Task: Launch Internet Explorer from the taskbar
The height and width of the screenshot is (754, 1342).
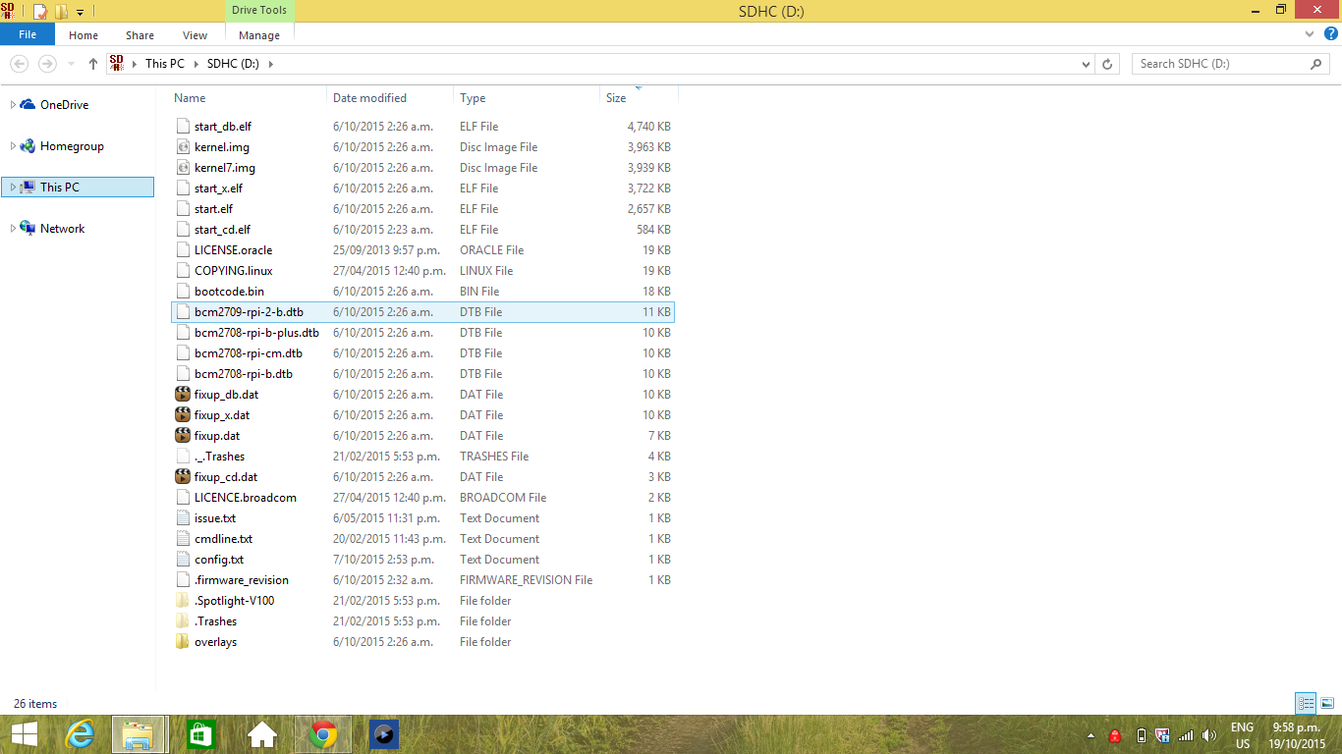Action: (x=81, y=734)
